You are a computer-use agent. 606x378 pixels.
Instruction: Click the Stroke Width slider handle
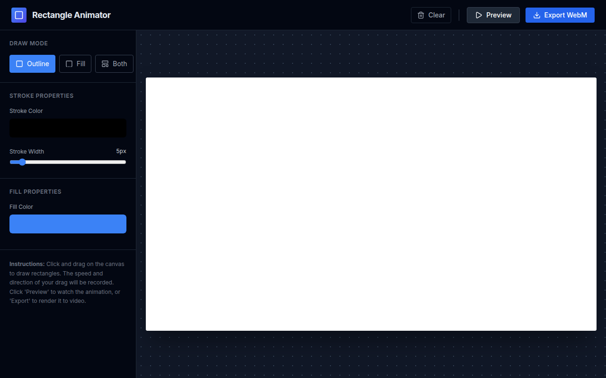(22, 162)
